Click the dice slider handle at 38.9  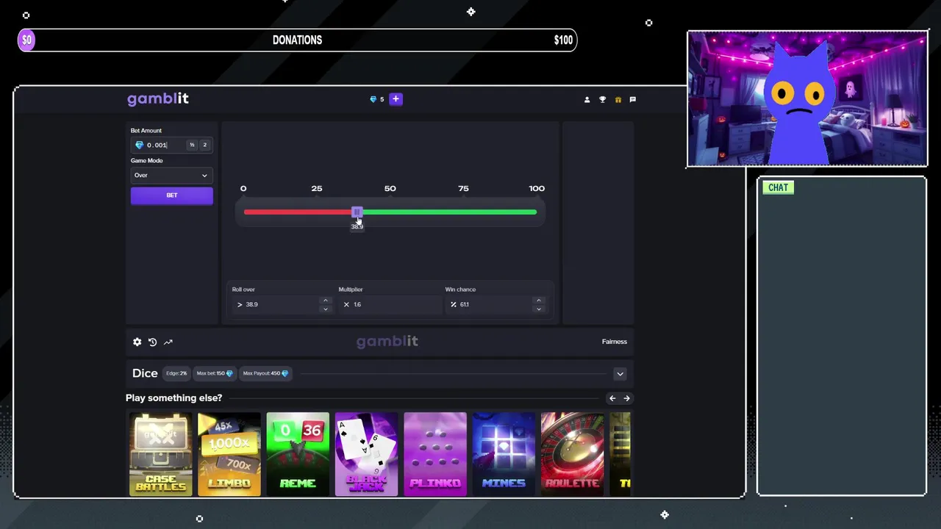point(357,212)
